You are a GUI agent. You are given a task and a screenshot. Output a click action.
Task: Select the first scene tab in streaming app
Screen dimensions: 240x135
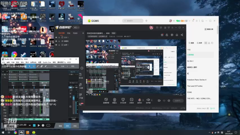click(x=61, y=33)
